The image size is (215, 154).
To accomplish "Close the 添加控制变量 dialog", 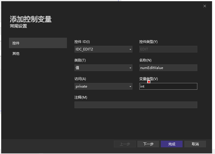I will click(205, 6).
